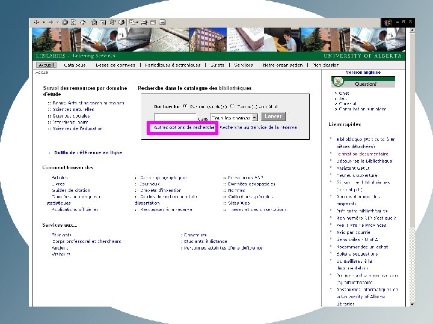This screenshot has height=324, width=433.
Task: Open the Mail icon dropdown arrow
Action: pos(137,23)
